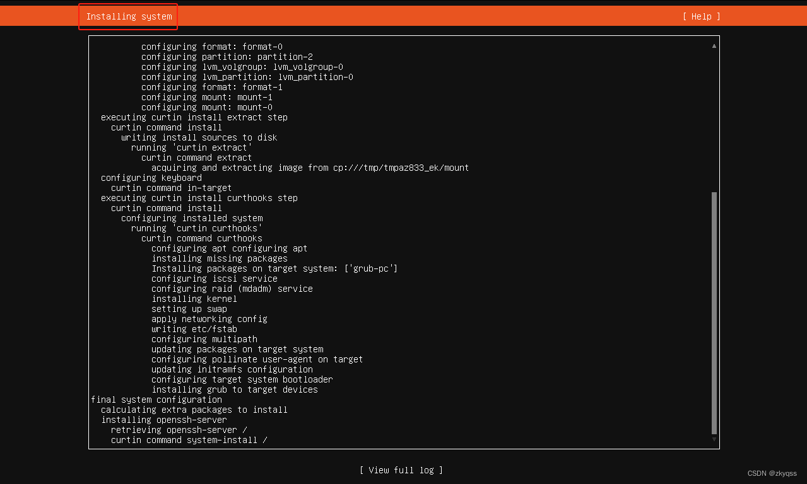This screenshot has height=484, width=807.
Task: Click the 'executing curtin install extract step' line
Action: click(194, 117)
